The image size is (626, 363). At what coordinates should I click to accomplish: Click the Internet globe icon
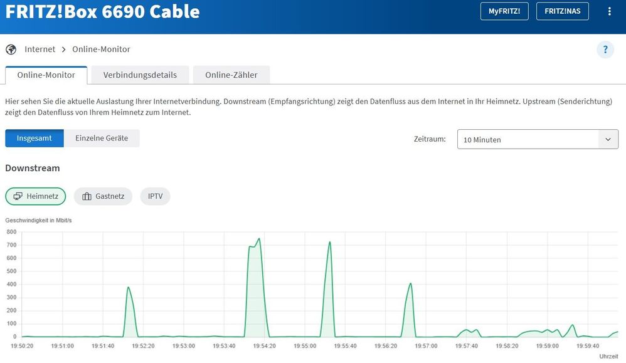[x=11, y=49]
